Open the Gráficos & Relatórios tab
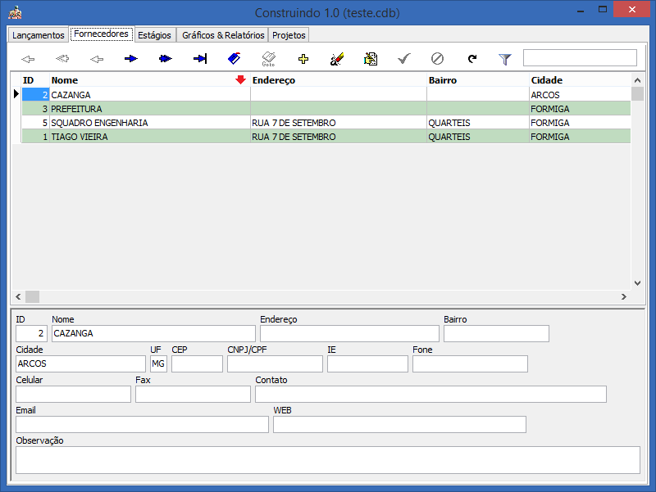656x492 pixels. [x=223, y=35]
